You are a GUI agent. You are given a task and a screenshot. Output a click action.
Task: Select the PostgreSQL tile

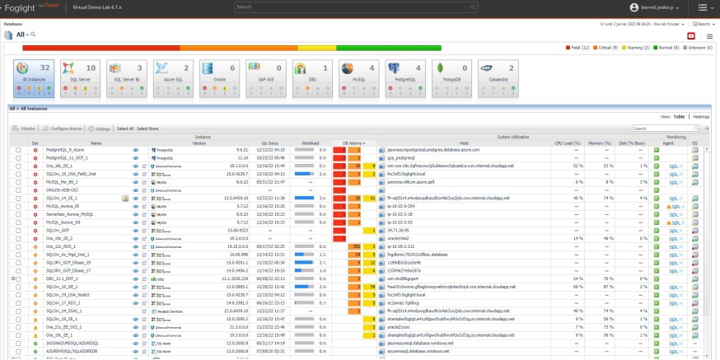[405, 78]
